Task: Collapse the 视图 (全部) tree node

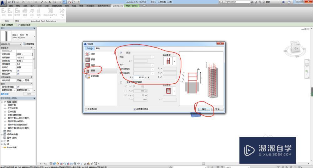Action: (x=2, y=102)
